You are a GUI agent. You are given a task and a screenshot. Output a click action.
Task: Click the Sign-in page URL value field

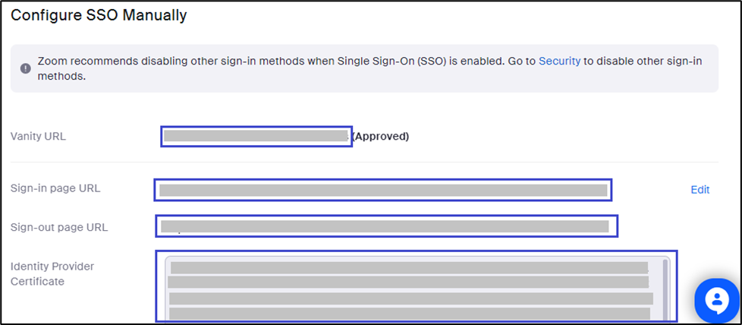382,190
